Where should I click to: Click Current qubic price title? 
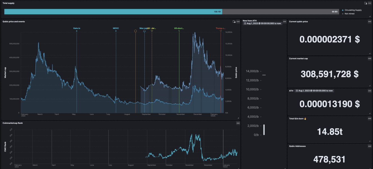coord(298,21)
